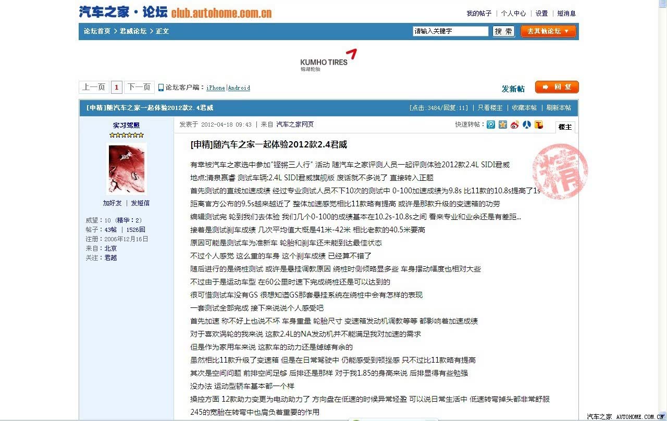Share post to QQ Zone star icon
This screenshot has height=421, width=667.
click(x=503, y=125)
